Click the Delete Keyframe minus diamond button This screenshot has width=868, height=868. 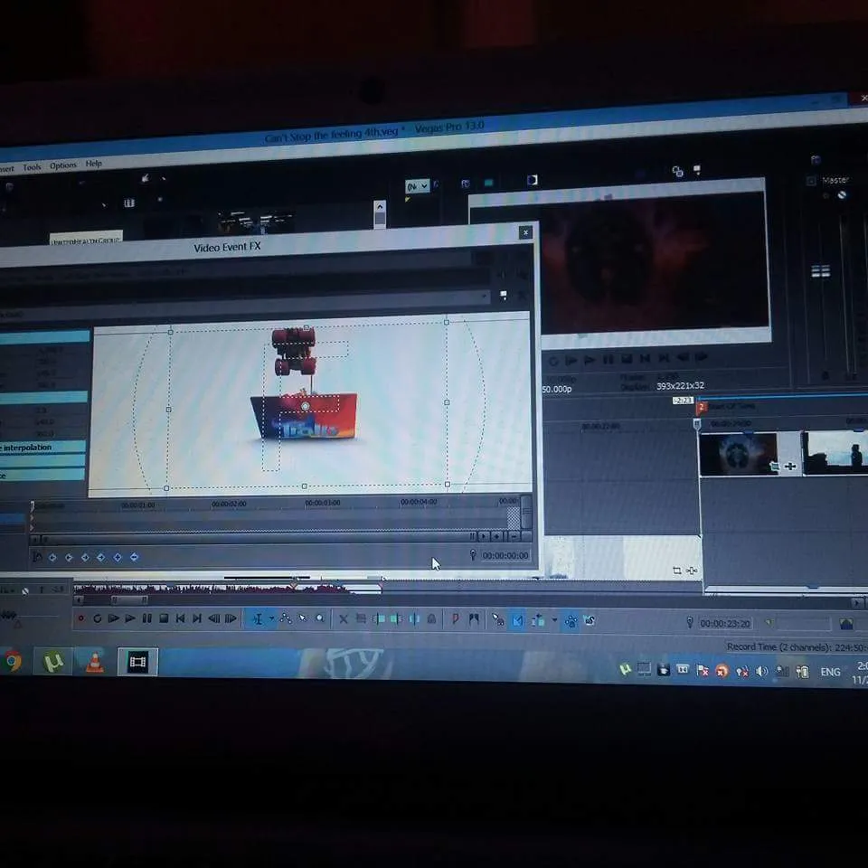click(134, 557)
